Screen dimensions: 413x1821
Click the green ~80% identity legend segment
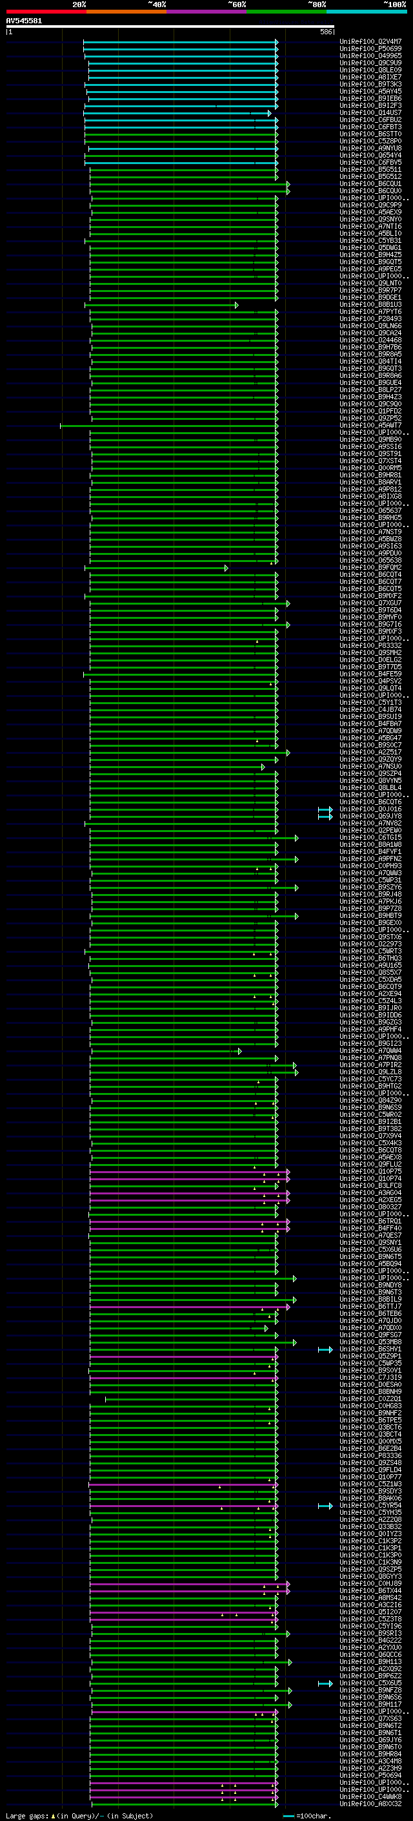tap(287, 12)
